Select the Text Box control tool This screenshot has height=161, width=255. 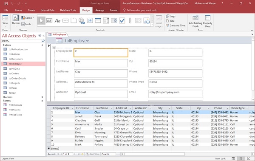point(49,21)
